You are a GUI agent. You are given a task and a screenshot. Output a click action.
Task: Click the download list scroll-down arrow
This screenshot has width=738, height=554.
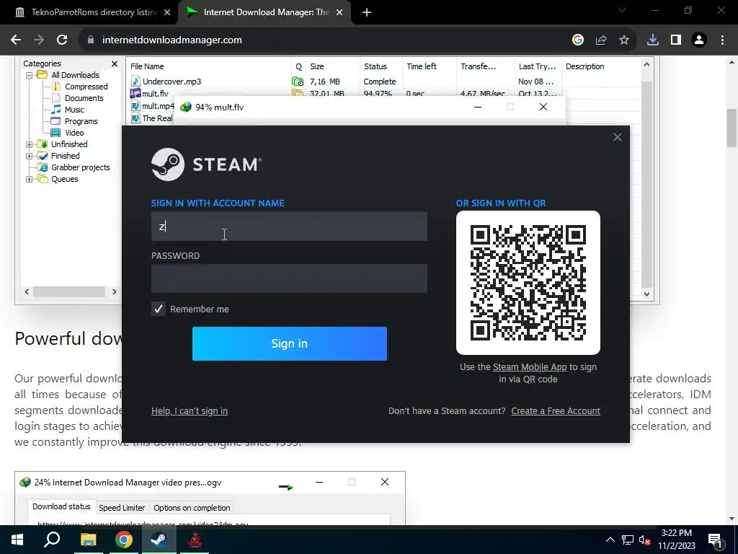click(646, 294)
